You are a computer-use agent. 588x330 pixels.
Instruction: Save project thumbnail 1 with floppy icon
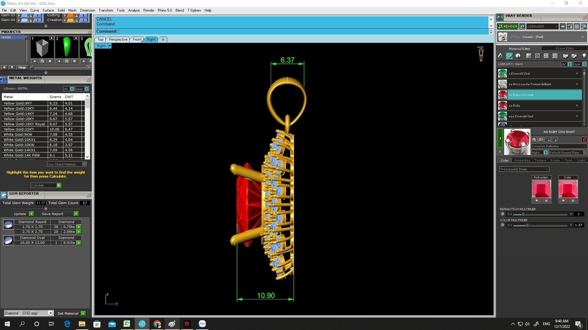pos(42,61)
